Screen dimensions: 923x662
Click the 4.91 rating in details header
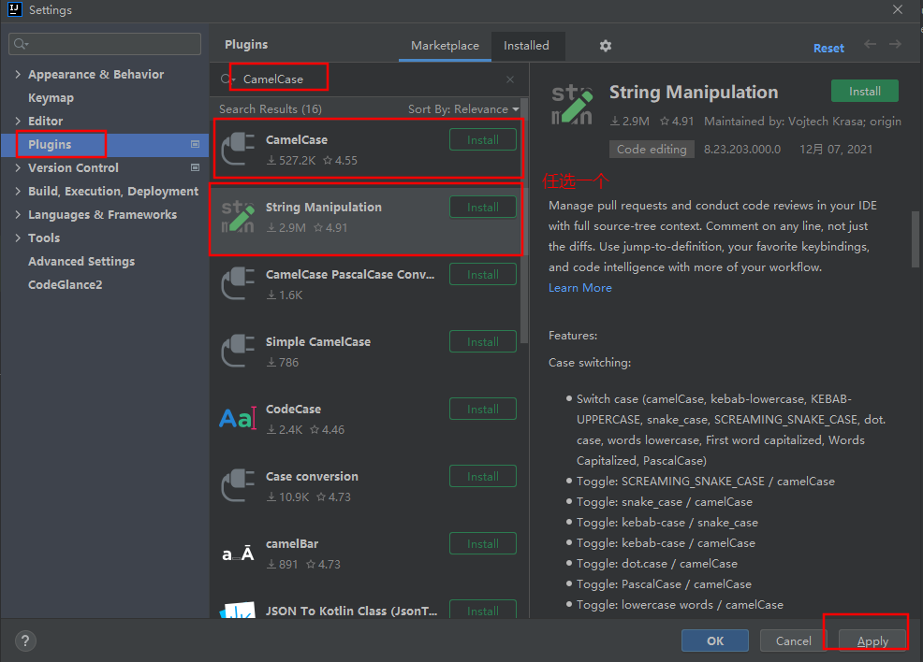pos(677,122)
